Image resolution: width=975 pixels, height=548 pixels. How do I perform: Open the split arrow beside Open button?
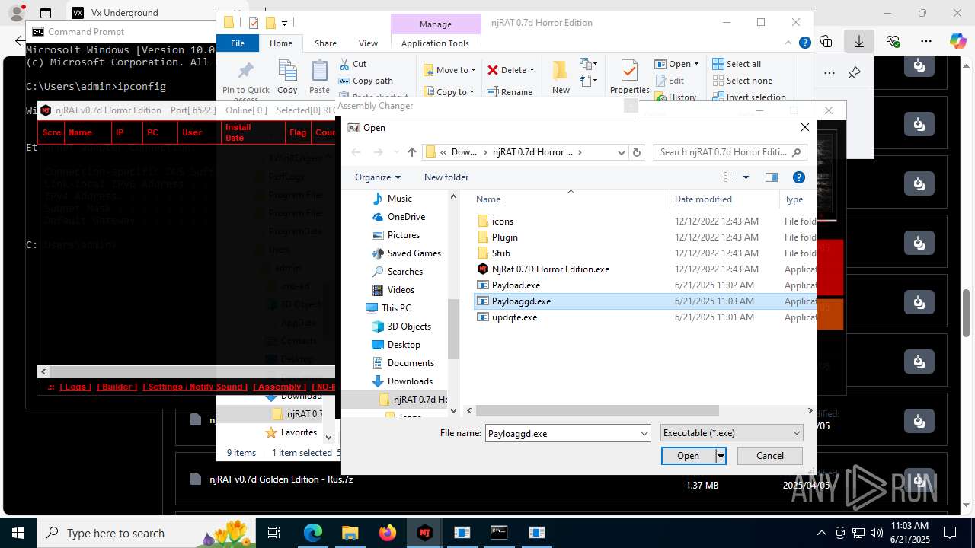click(721, 455)
